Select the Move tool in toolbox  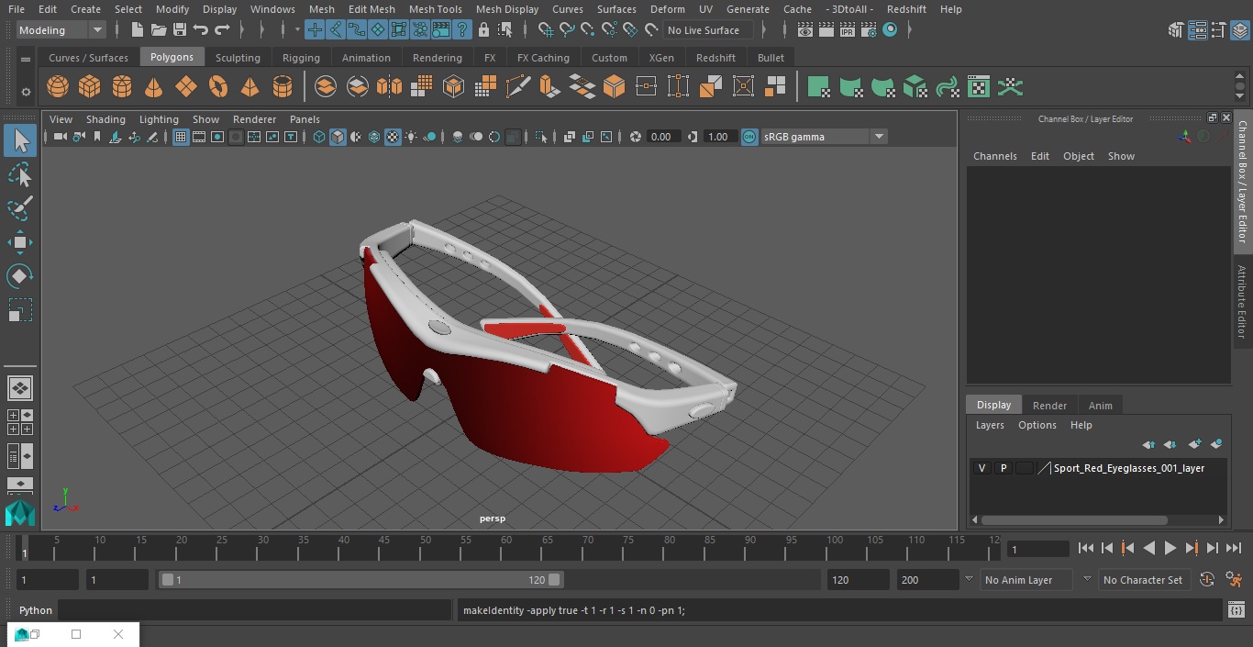(x=19, y=242)
